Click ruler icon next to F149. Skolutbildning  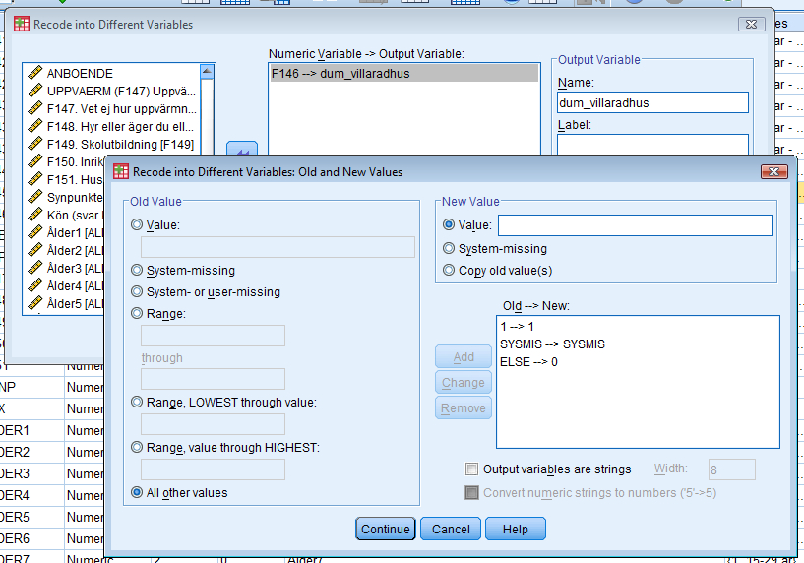(x=35, y=144)
